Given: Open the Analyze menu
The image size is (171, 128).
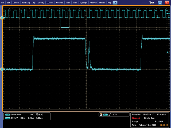Looking at the screenshot, I should (x=93, y=2).
